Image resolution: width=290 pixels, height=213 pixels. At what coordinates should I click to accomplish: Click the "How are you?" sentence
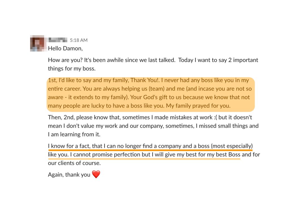tap(65, 60)
